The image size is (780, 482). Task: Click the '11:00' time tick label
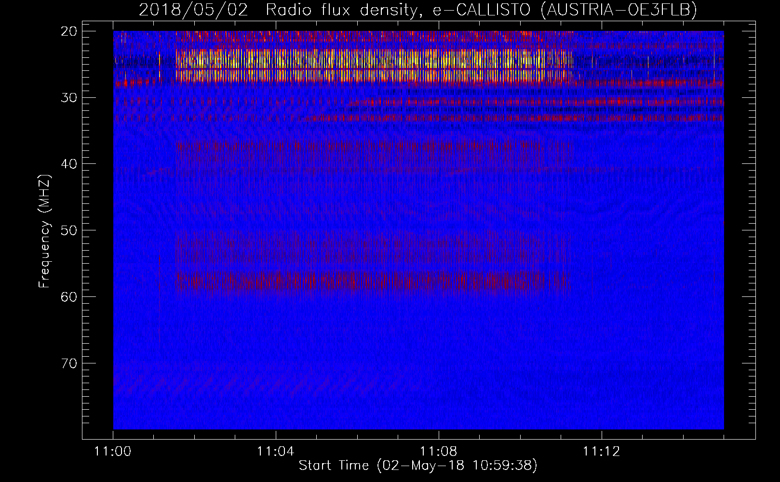coord(113,452)
